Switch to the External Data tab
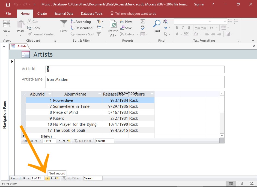257x187 pixels. click(64, 14)
